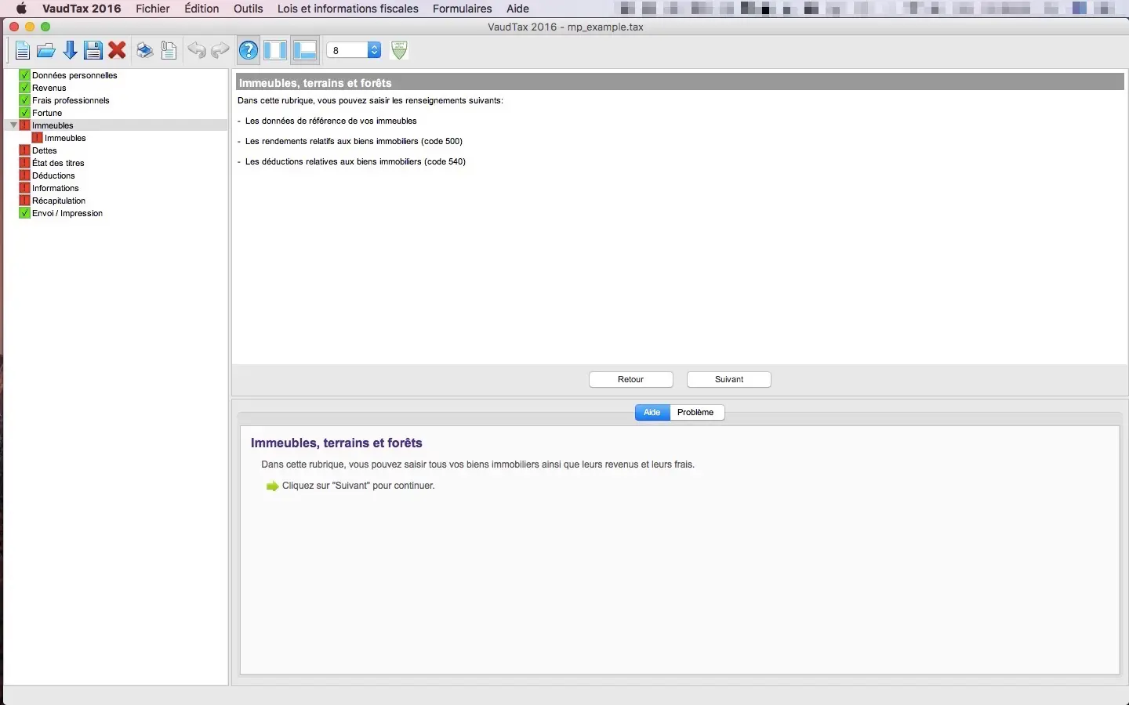The width and height of the screenshot is (1129, 705).
Task: Select the child Immeubles sub-item
Action: tap(65, 138)
